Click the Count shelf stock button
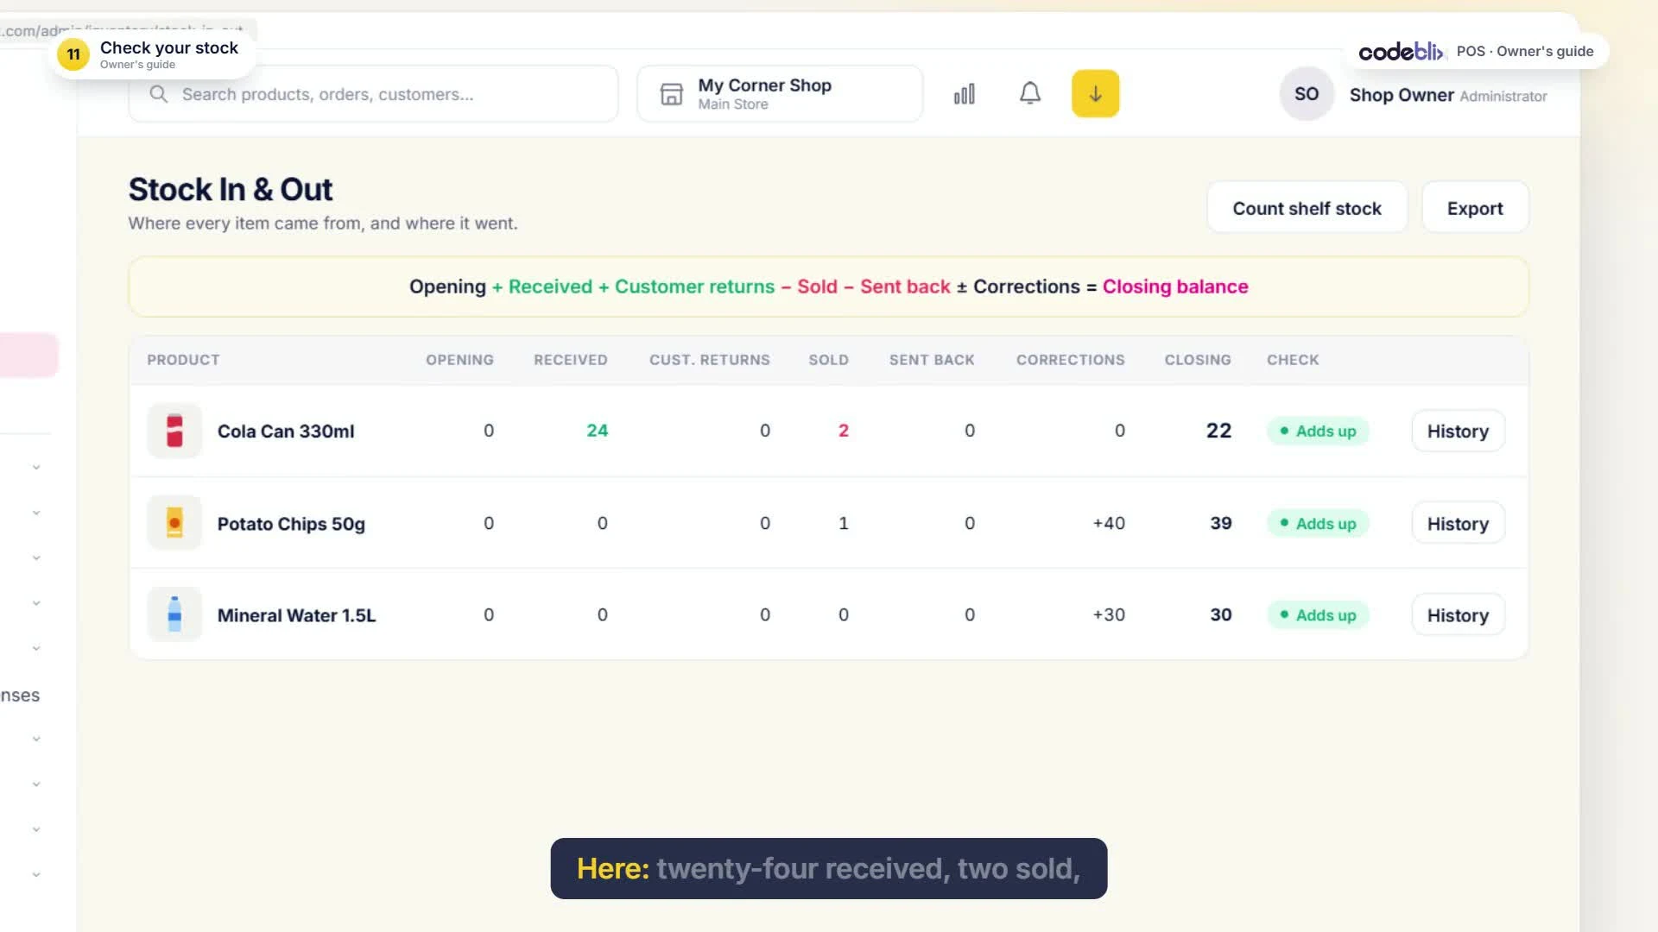 1307,208
